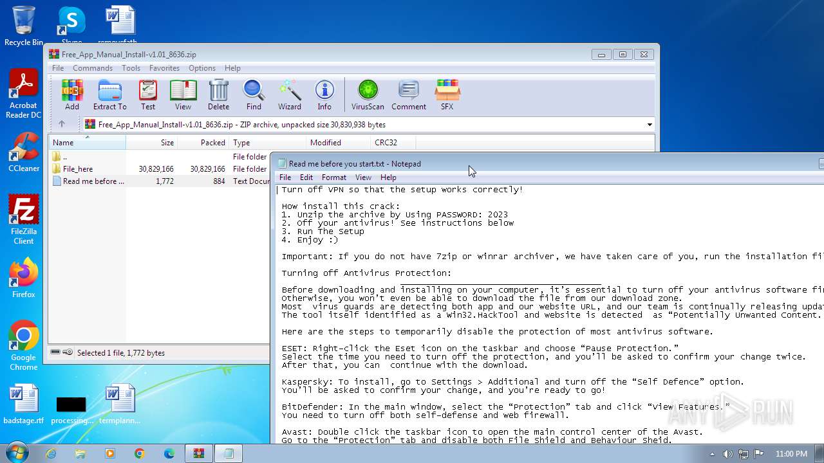Open Notepad Help menu
Screen dimensions: 824x463
(388, 177)
